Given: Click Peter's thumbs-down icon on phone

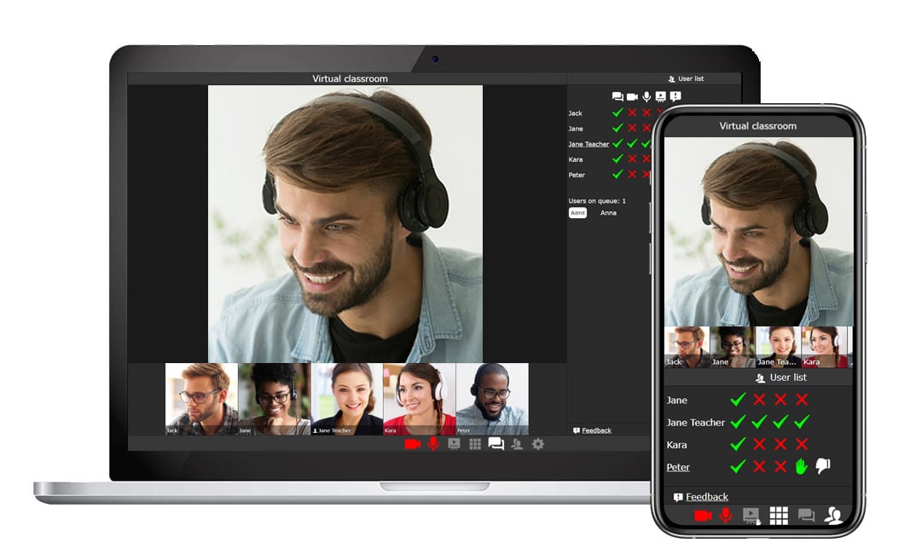Looking at the screenshot, I should [x=823, y=466].
